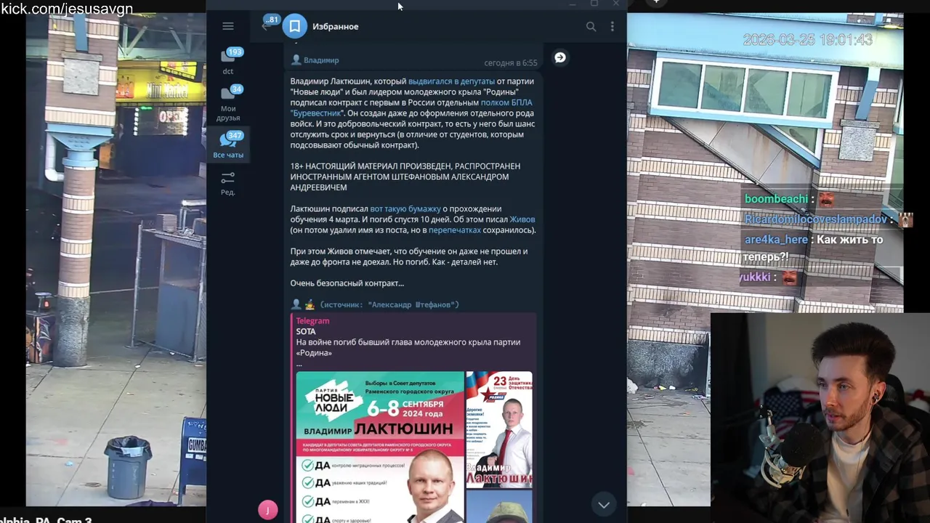This screenshot has width=930, height=523.
Task: Click SOTA preview title
Action: pyautogui.click(x=306, y=331)
